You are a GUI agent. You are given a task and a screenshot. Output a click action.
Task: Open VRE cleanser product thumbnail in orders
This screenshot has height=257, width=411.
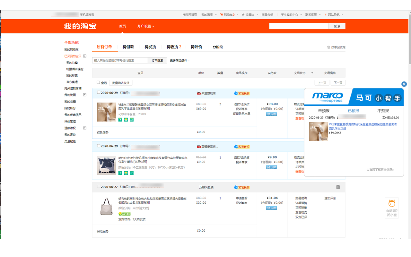click(107, 112)
